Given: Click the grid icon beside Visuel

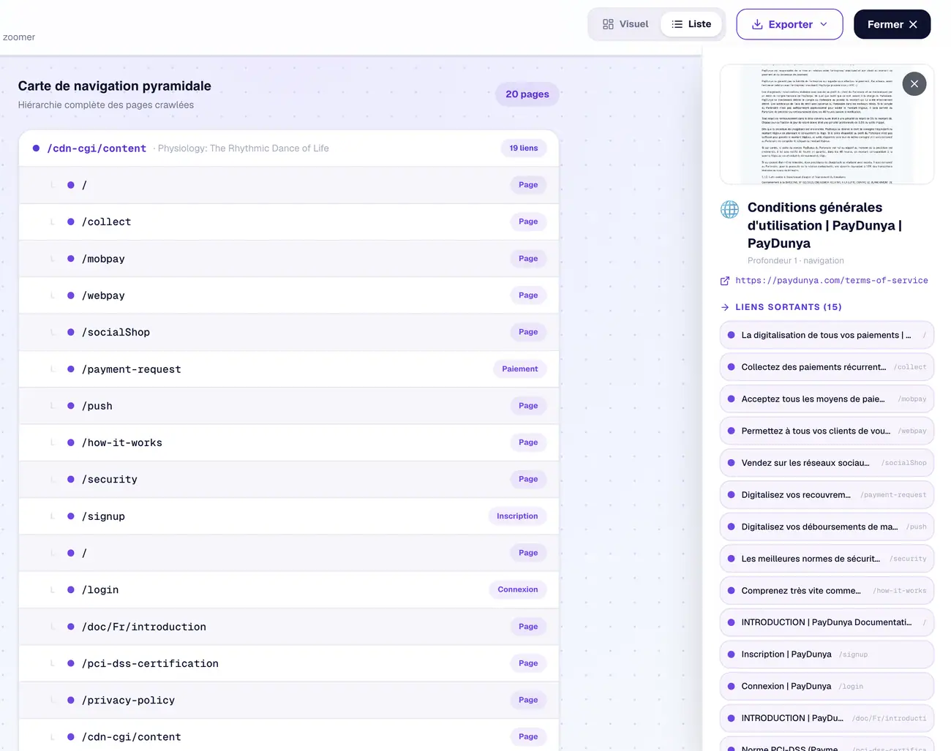Looking at the screenshot, I should 608,24.
